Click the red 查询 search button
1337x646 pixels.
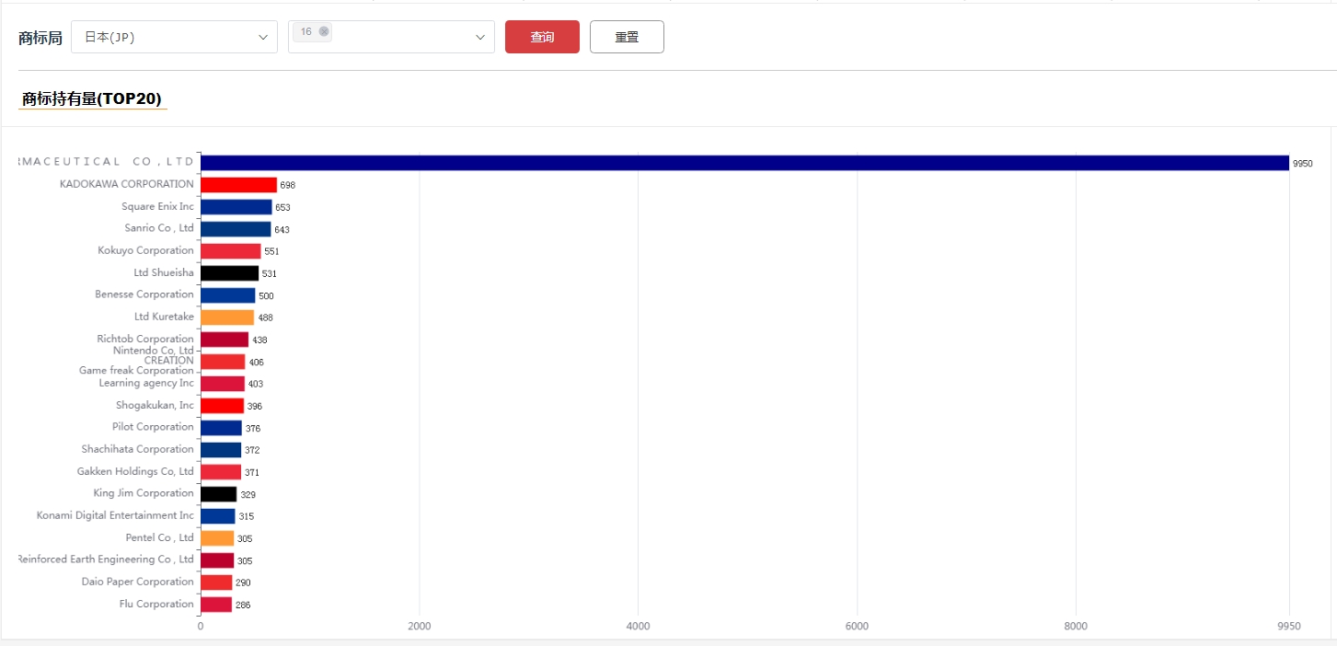(x=542, y=37)
